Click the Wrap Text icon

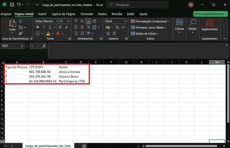[x=95, y=21]
